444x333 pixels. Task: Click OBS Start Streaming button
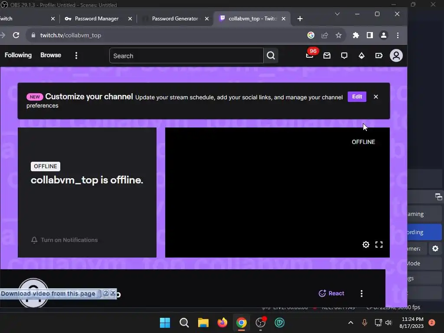[x=424, y=214]
